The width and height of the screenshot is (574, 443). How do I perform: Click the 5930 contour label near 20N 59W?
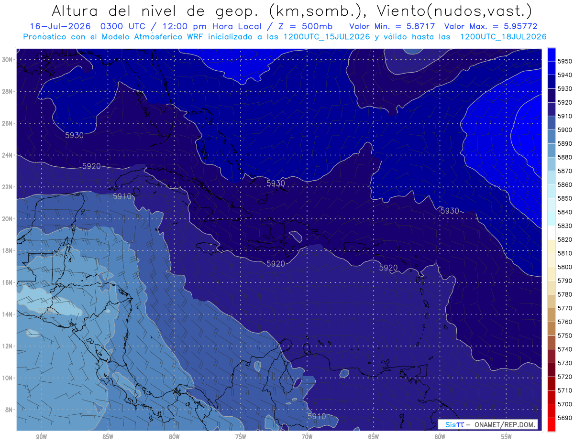tap(450, 211)
